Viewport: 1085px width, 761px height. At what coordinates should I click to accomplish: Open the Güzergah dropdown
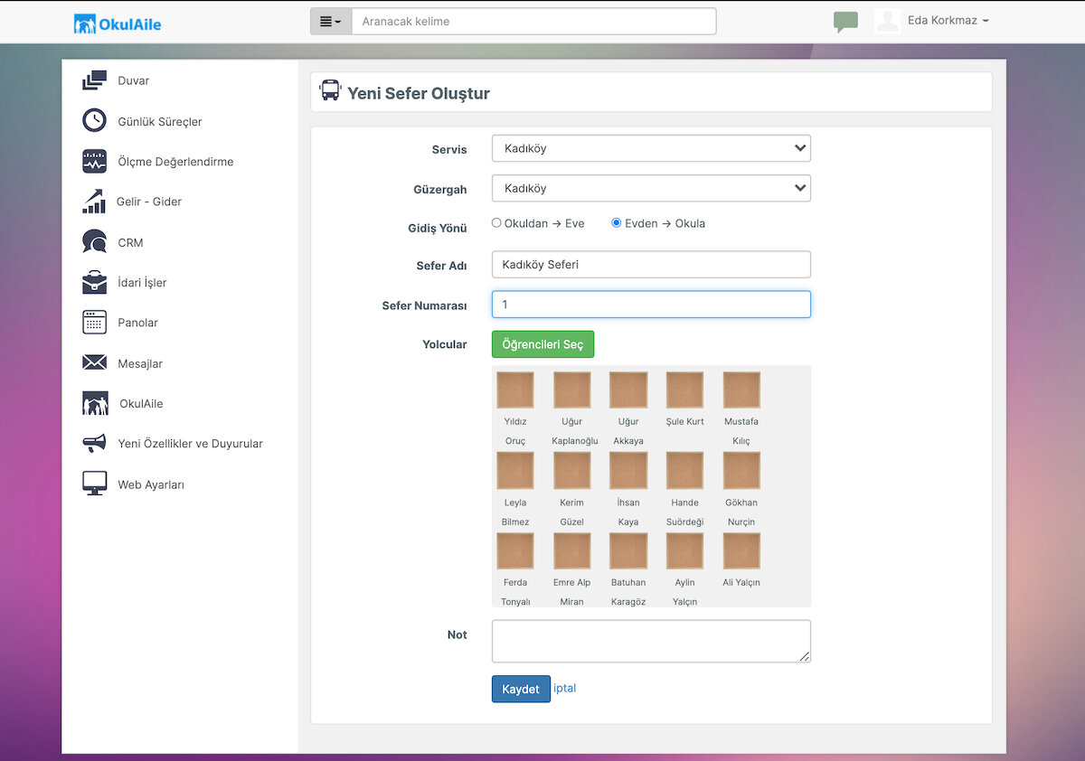(x=651, y=188)
